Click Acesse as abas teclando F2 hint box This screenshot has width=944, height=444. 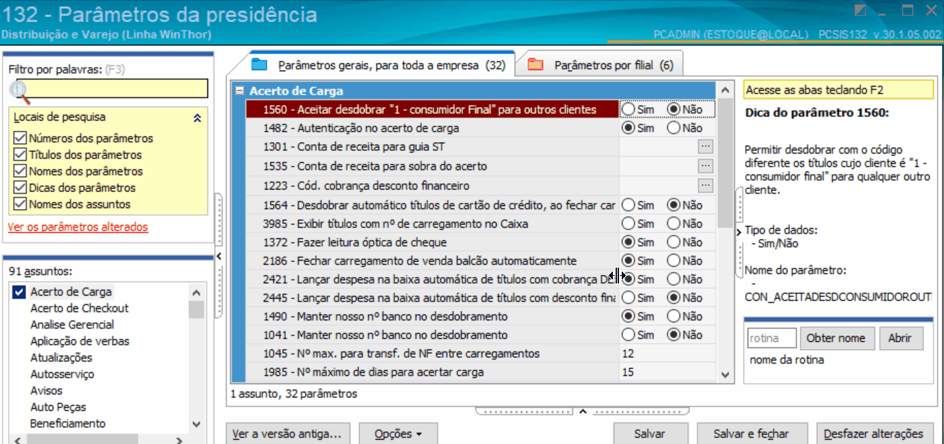[838, 90]
